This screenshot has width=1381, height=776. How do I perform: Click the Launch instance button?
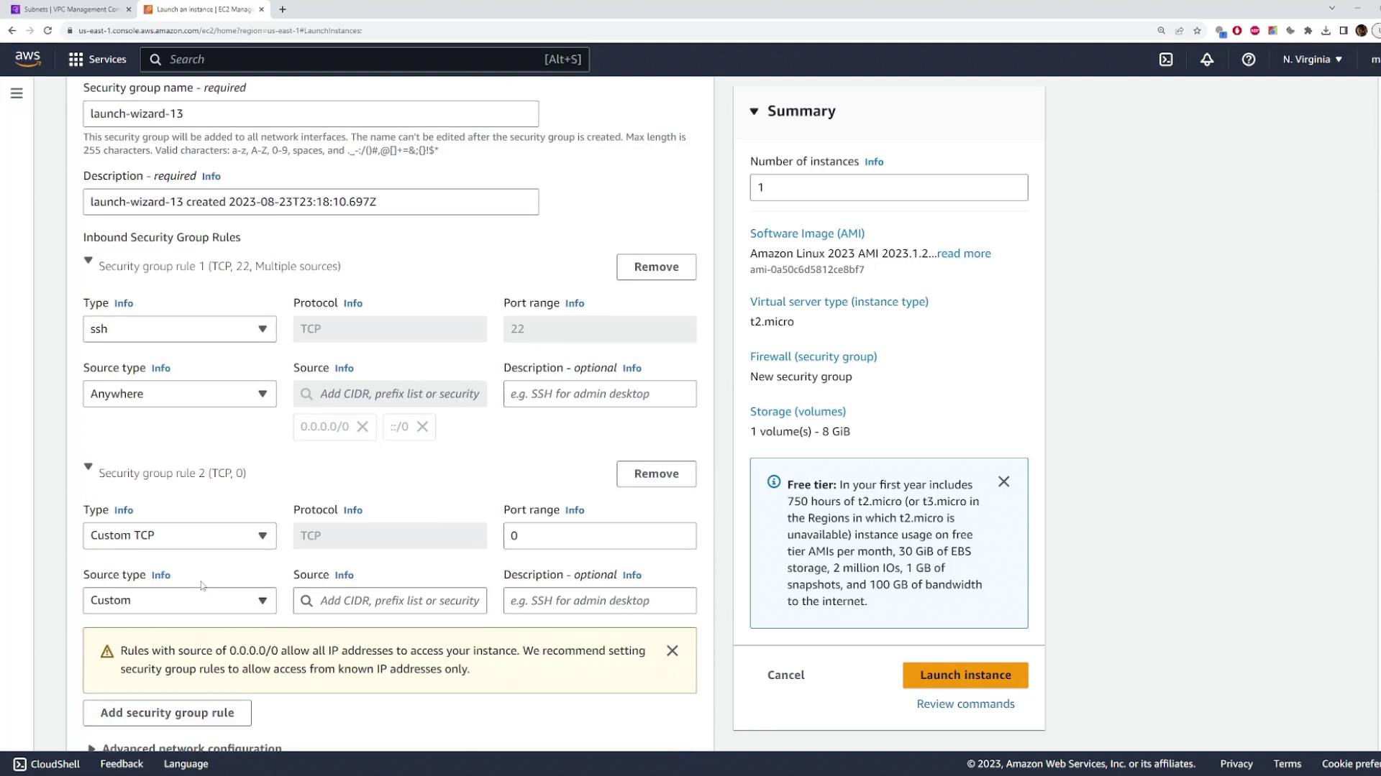pyautogui.click(x=965, y=675)
